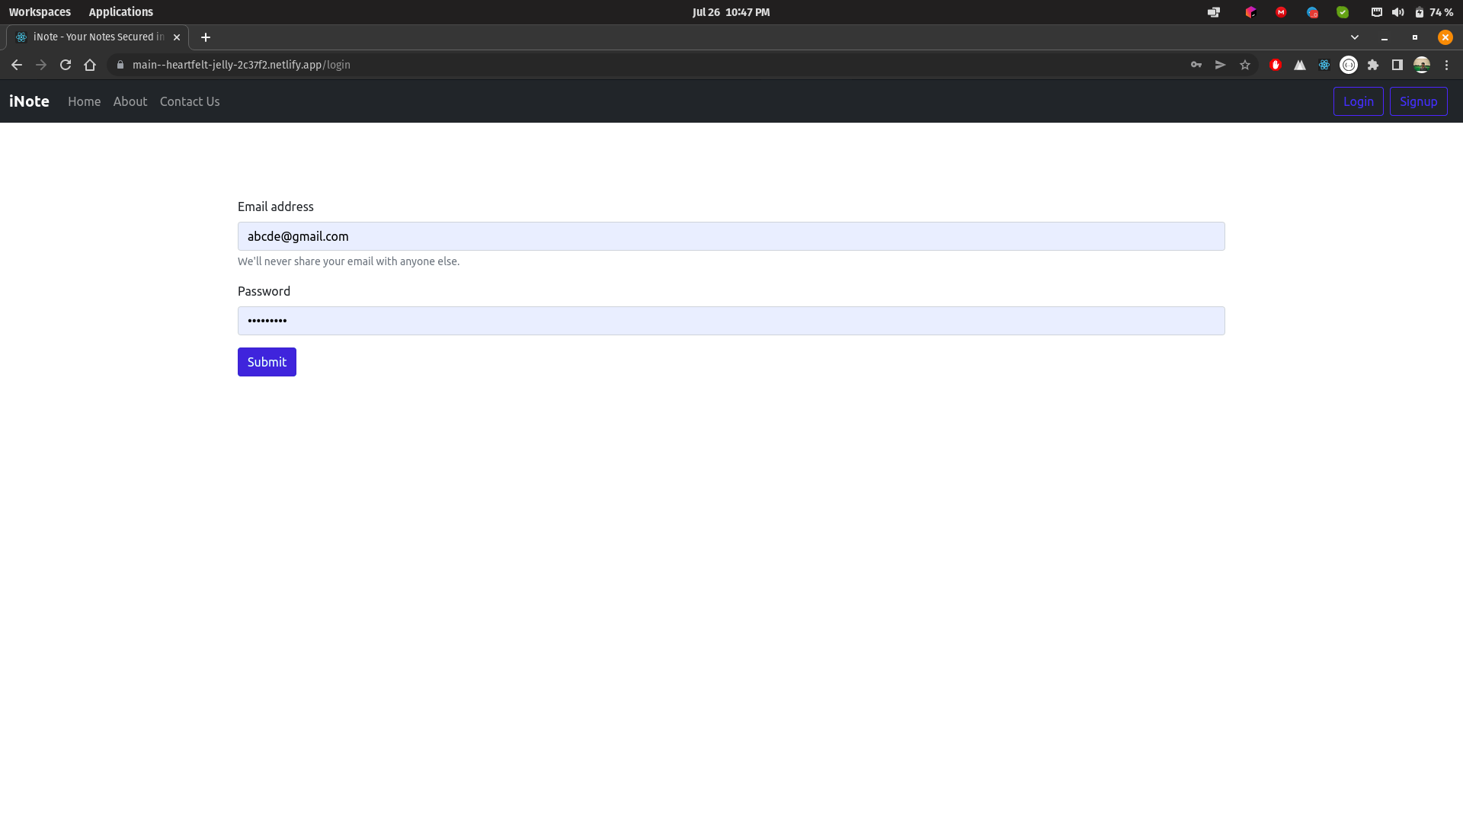Open a new browser tab
Viewport: 1463px width, 823px height.
coord(206,37)
